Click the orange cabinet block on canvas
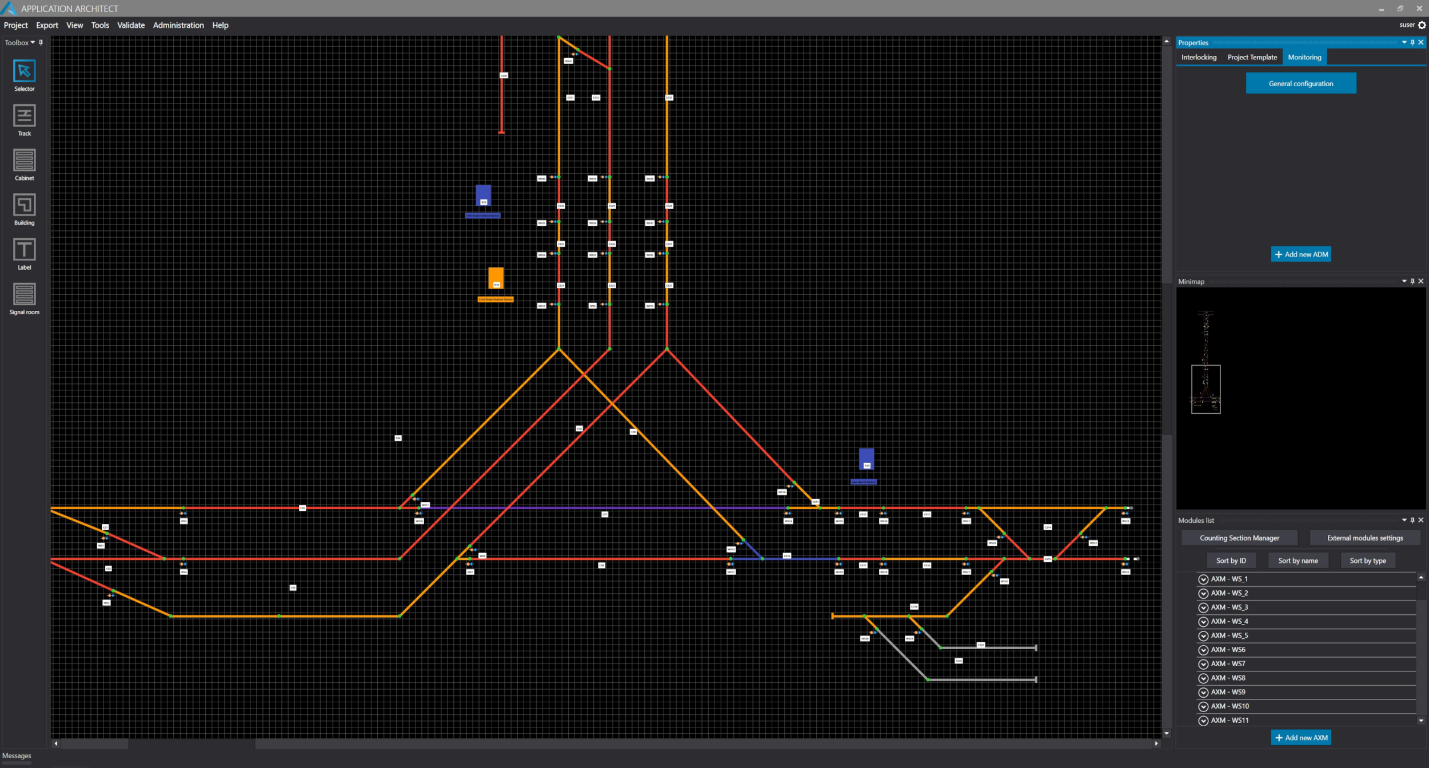This screenshot has height=768, width=1429. [496, 278]
